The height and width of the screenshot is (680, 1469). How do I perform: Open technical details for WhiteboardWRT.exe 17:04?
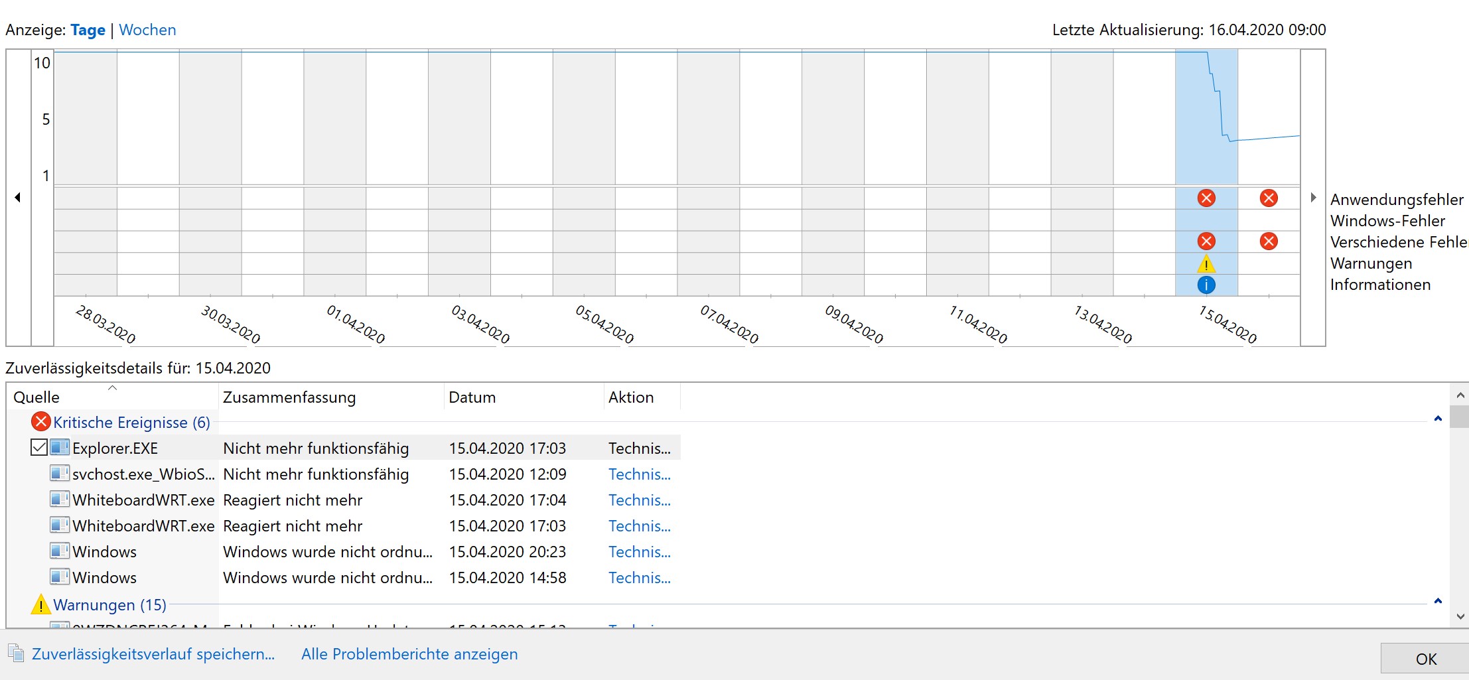[x=640, y=500]
